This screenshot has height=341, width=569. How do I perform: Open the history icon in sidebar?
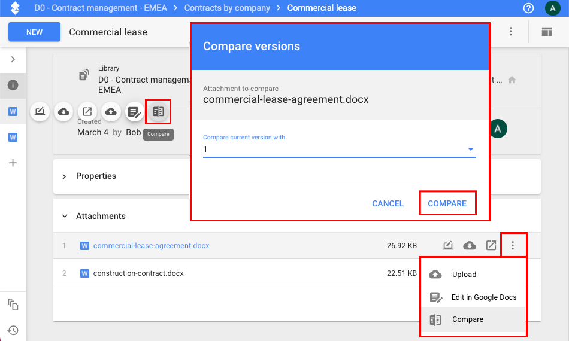[x=13, y=330]
